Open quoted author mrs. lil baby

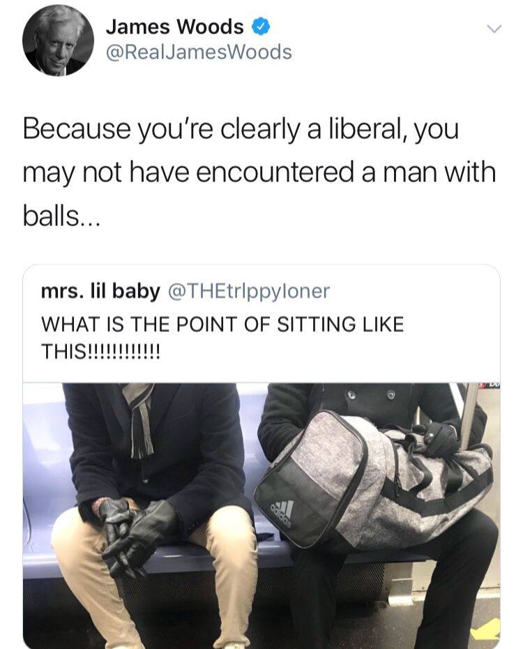(100, 292)
